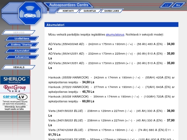The height and width of the screenshot is (140, 187).
Task: Click the 354mm x 174mm x 190mm dimensions
Action: (112, 97)
